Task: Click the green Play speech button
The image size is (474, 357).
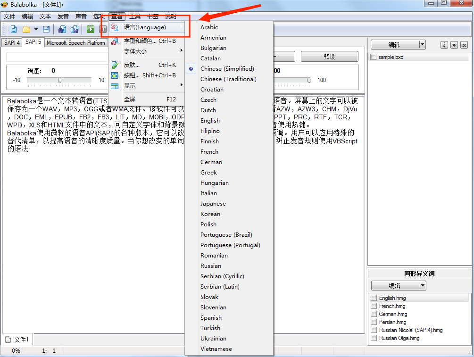Action: [90, 29]
